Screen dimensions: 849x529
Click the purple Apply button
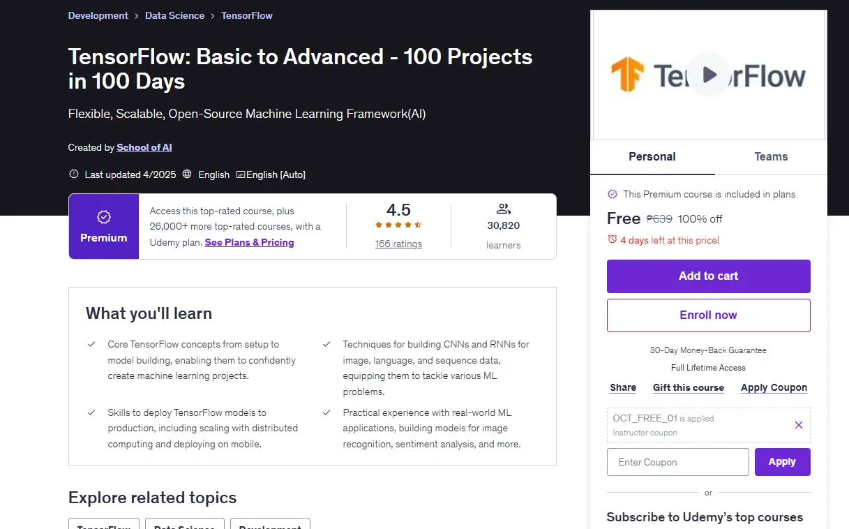click(x=783, y=462)
